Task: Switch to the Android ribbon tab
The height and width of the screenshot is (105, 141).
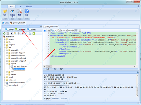Action: tap(29, 6)
